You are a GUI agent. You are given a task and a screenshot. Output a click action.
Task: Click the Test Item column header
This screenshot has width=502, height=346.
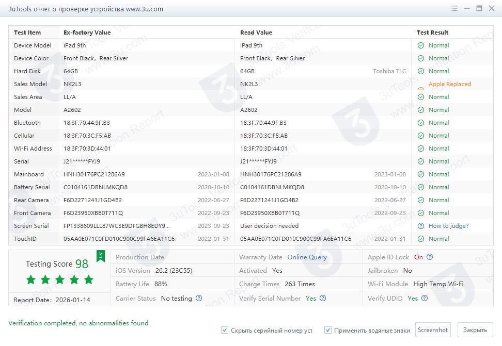pyautogui.click(x=27, y=32)
